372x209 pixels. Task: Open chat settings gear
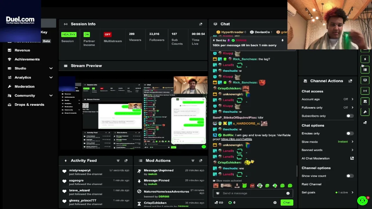[x=275, y=203]
